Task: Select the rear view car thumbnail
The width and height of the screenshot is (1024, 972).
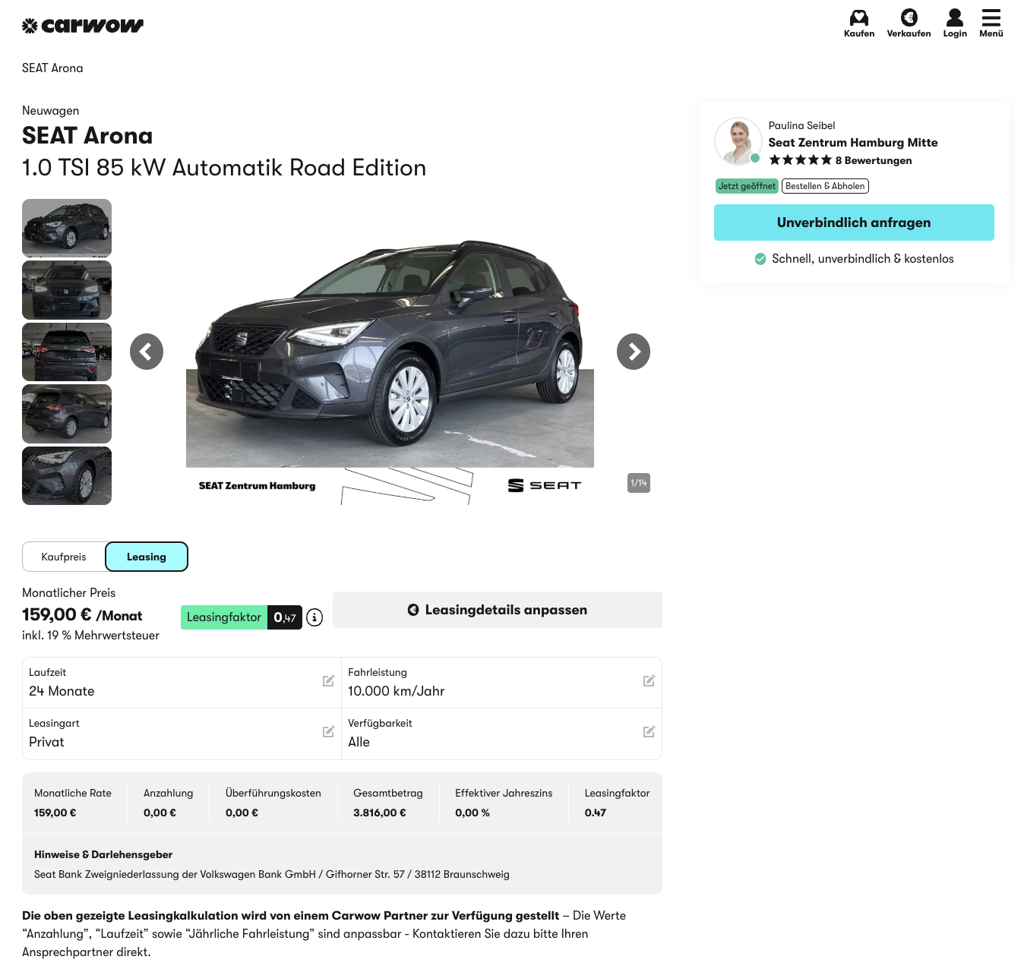Action: 67,352
